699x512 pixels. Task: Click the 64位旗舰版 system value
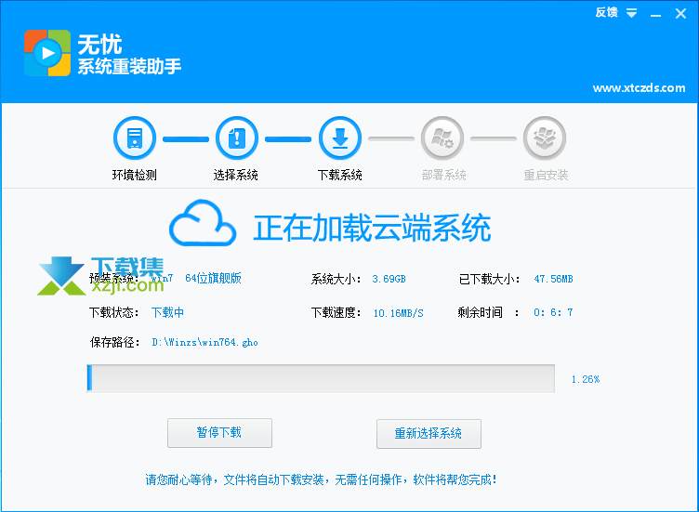[213, 278]
